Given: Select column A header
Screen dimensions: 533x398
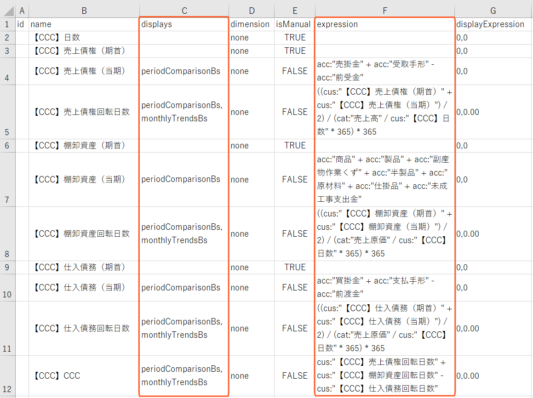Looking at the screenshot, I should click(22, 11).
